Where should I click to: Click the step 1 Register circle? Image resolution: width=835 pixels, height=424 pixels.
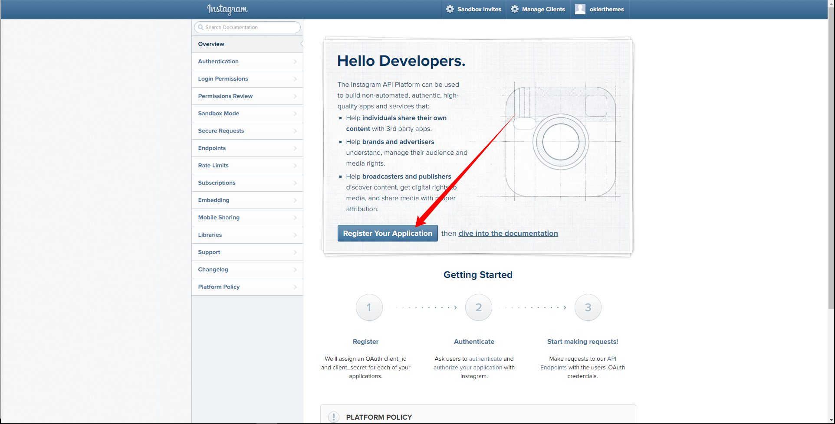[x=369, y=307]
